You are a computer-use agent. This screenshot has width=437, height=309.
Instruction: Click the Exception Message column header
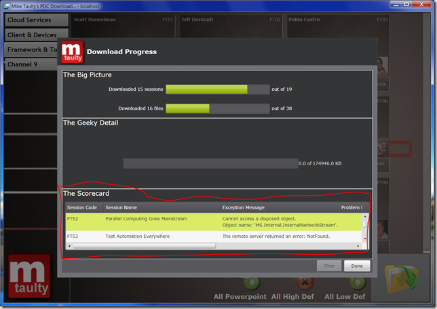(280, 207)
